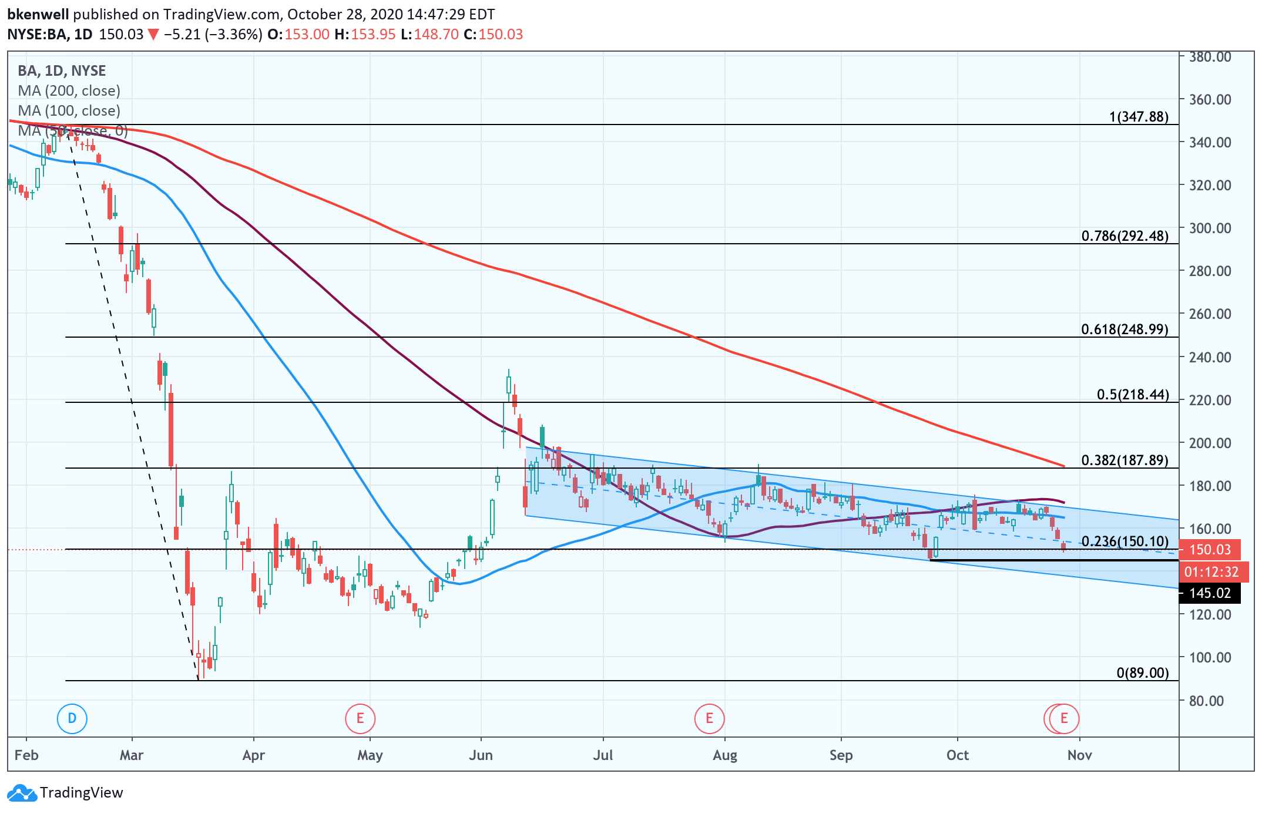Click the August earnings E marker
The width and height of the screenshot is (1262, 814).
coord(709,718)
